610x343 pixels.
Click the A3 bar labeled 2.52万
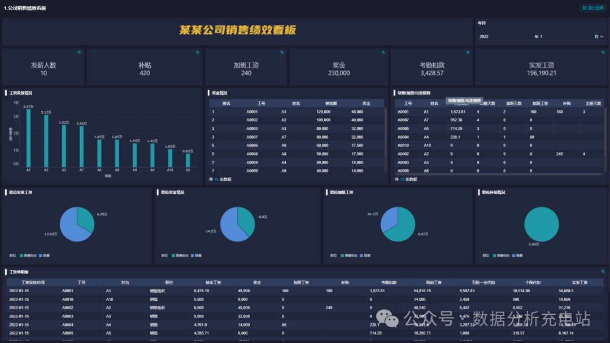tap(64, 146)
